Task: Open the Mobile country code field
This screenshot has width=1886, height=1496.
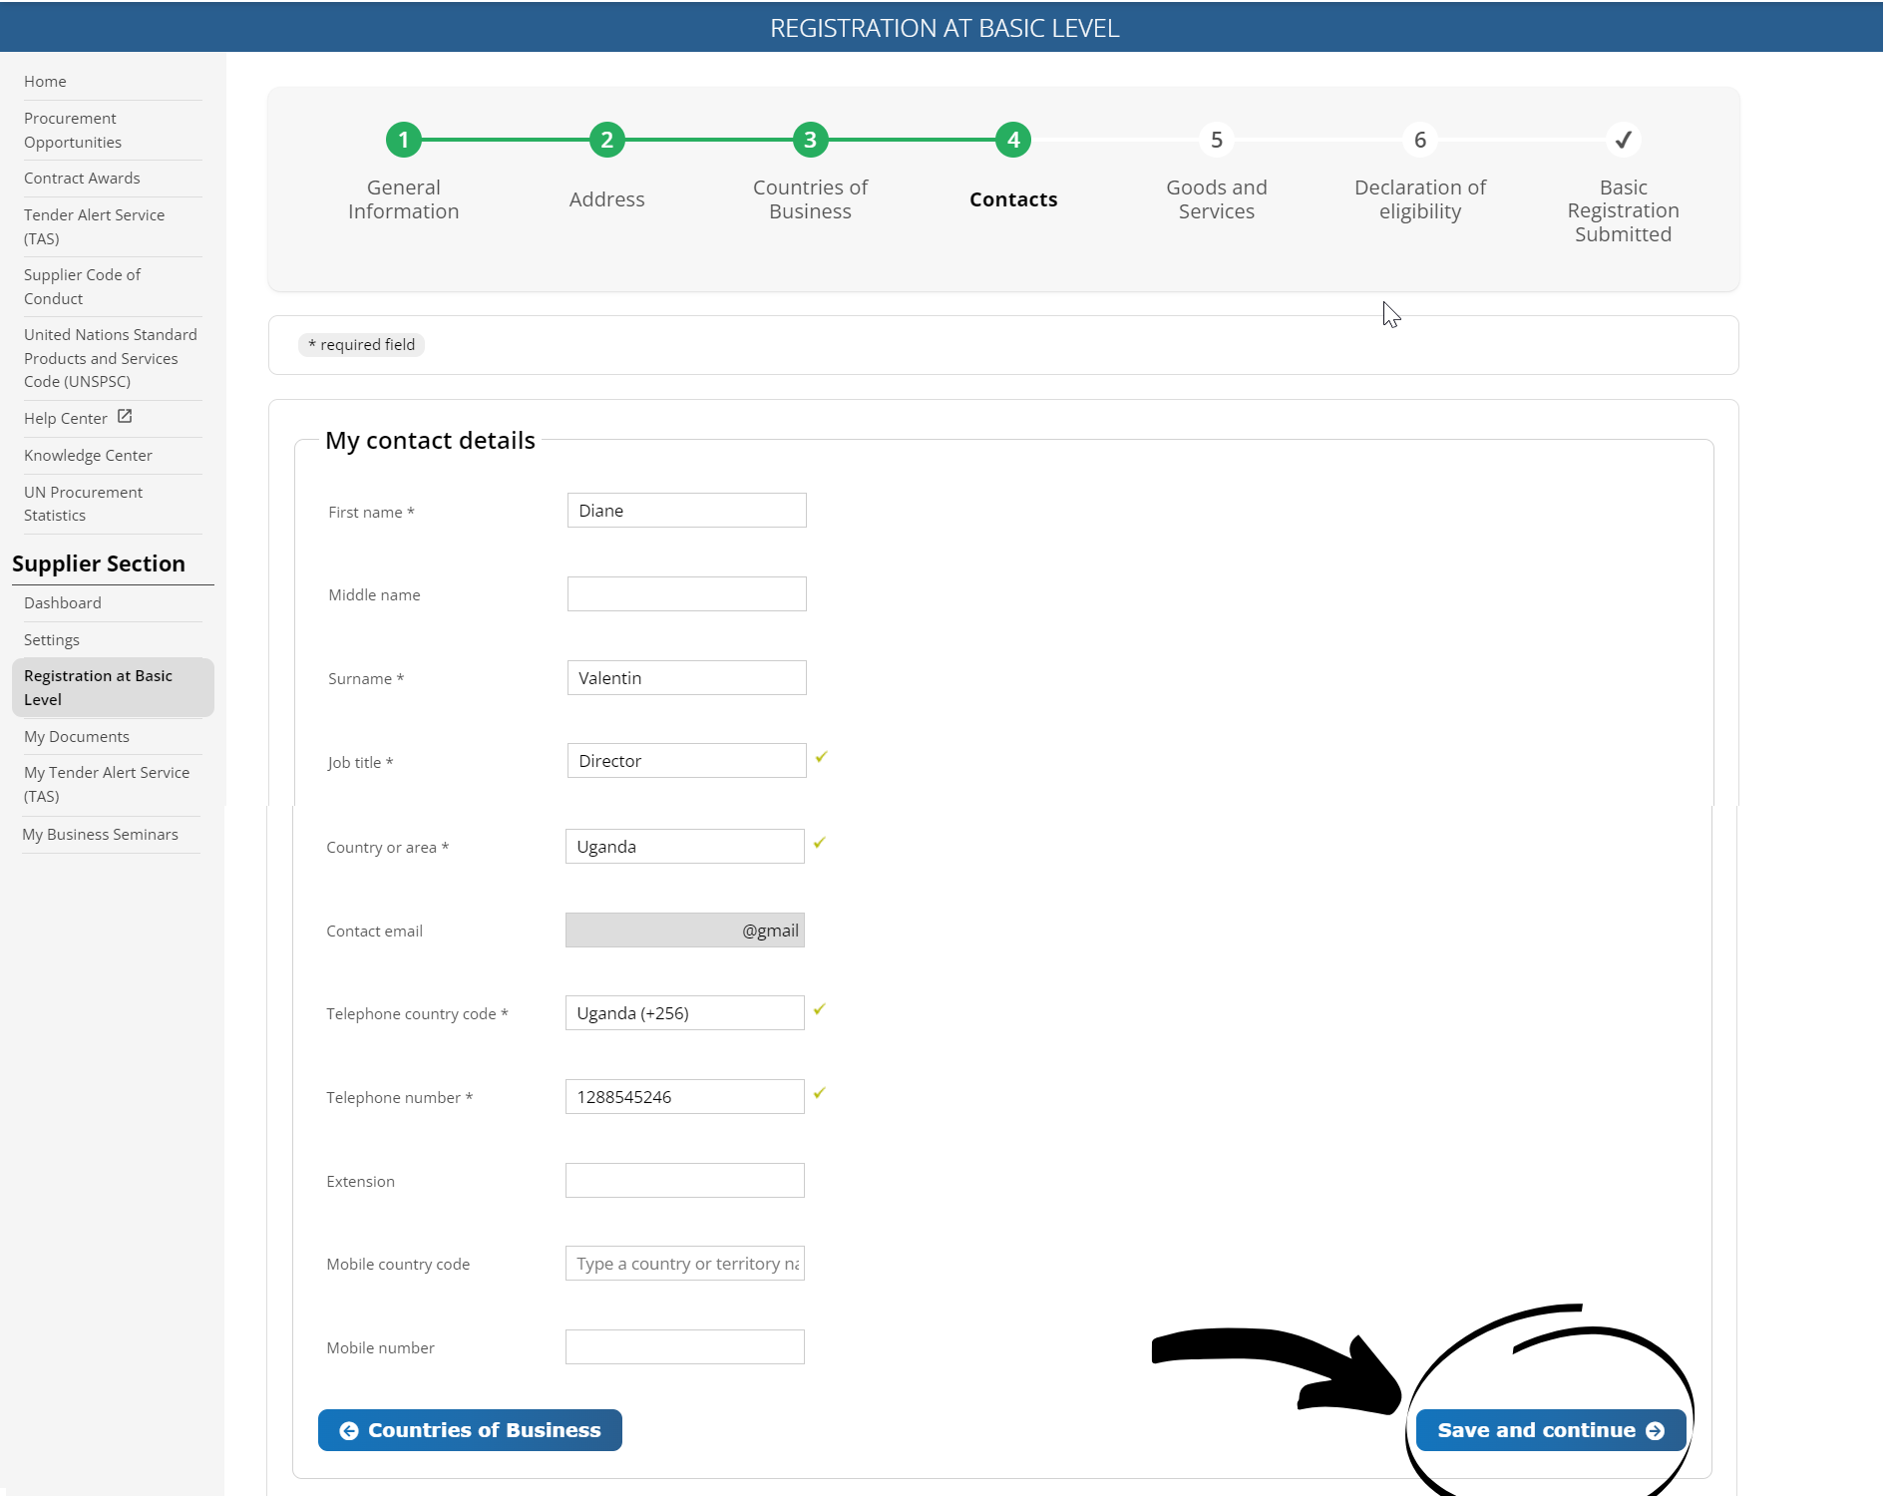Action: coord(684,1264)
